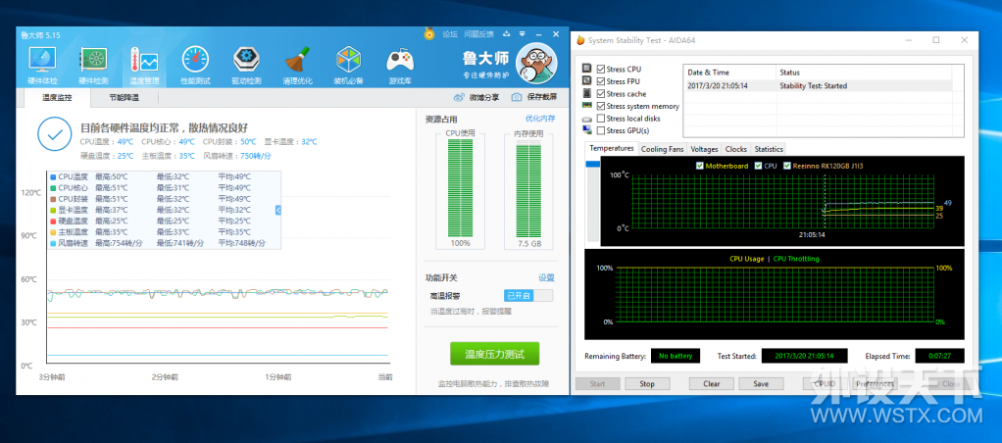Click FPU icon beside Stress FPU
Screen dimensions: 1002x443
(x=587, y=81)
